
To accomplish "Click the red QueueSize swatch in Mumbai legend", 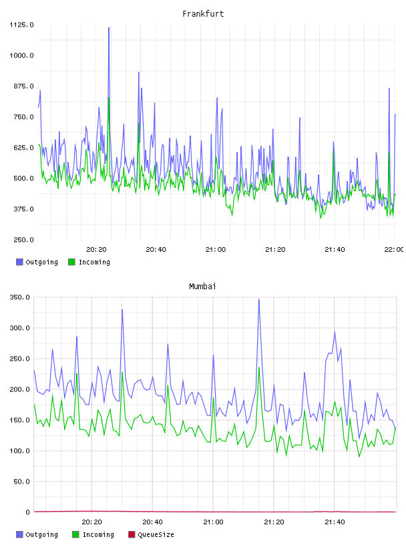I will pyautogui.click(x=132, y=534).
